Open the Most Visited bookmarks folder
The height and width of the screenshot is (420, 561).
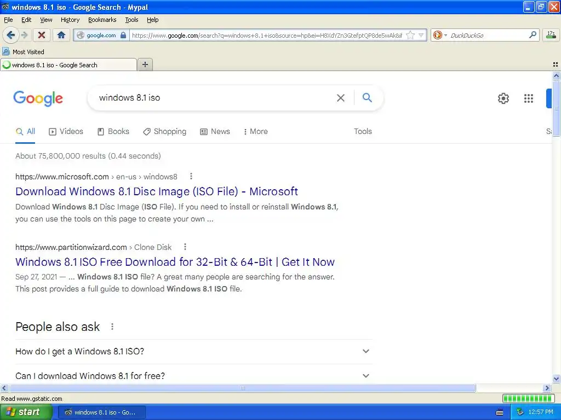coord(23,52)
